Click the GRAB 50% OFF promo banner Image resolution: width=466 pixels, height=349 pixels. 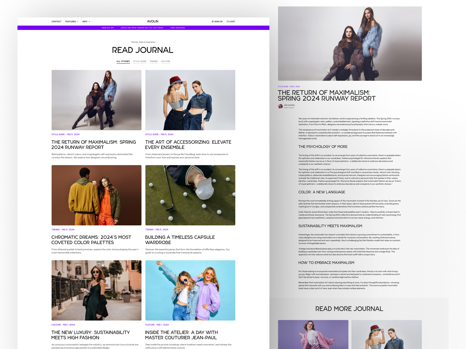[108, 28]
